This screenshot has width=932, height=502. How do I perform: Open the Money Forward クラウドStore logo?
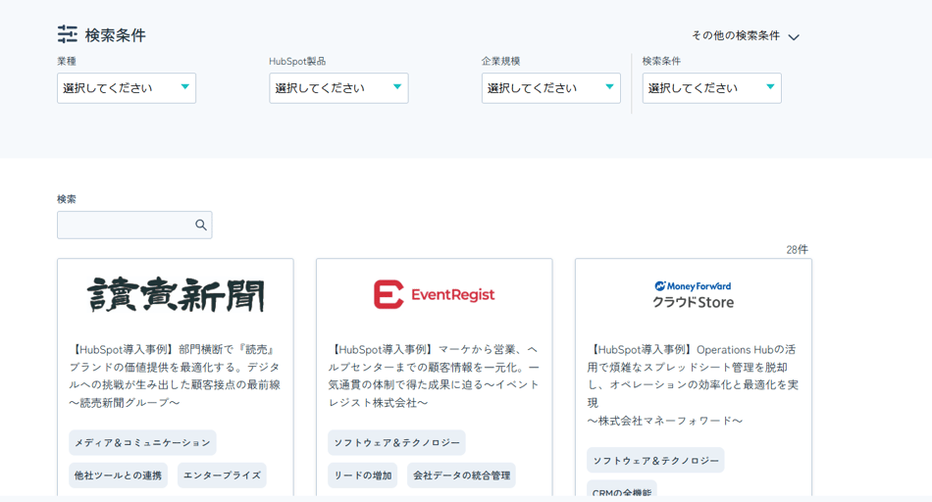693,295
